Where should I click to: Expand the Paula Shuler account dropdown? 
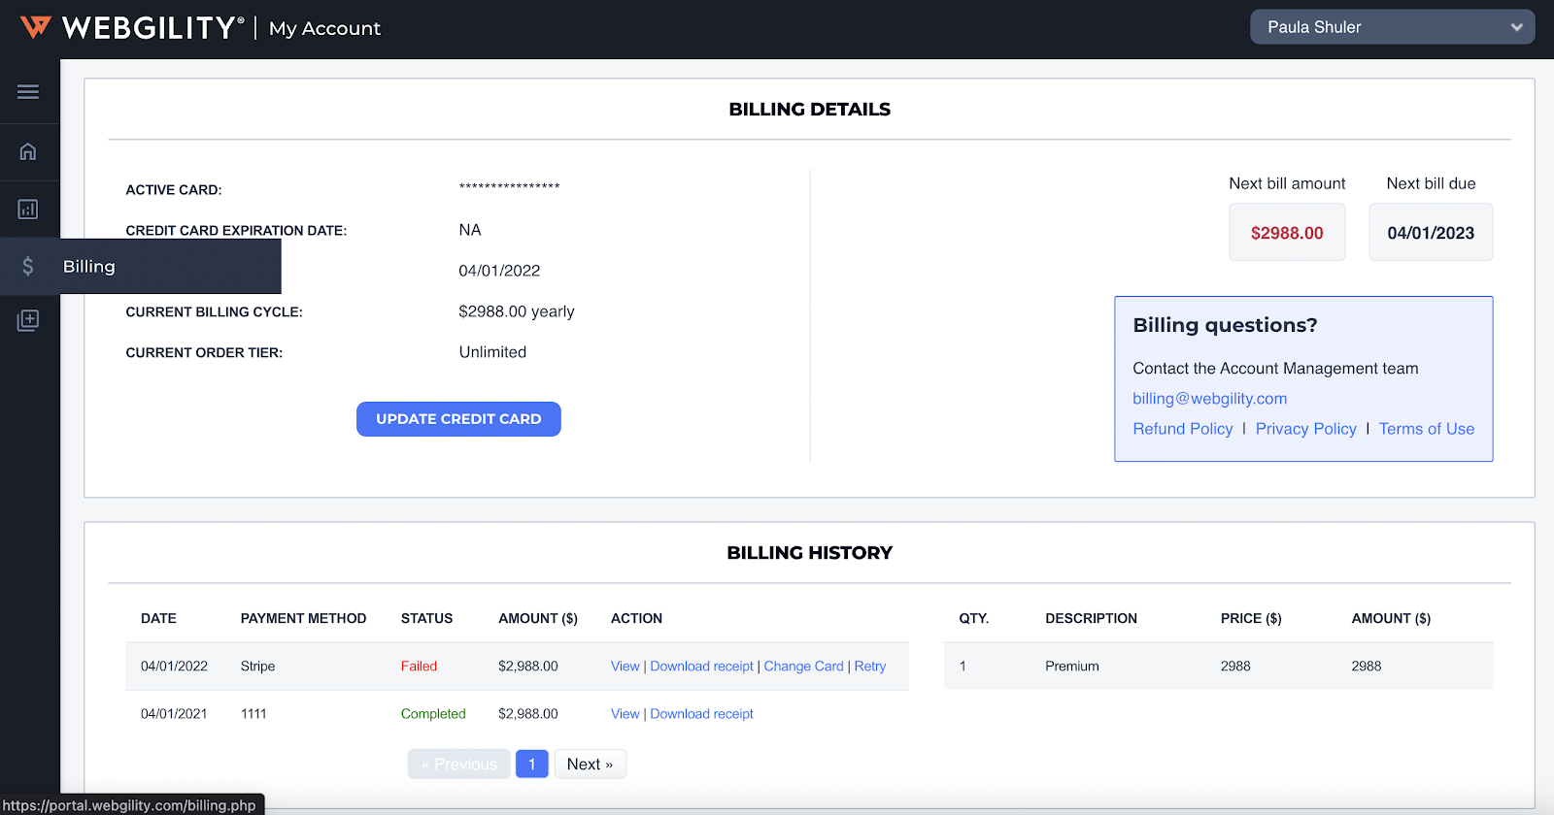point(1392,27)
